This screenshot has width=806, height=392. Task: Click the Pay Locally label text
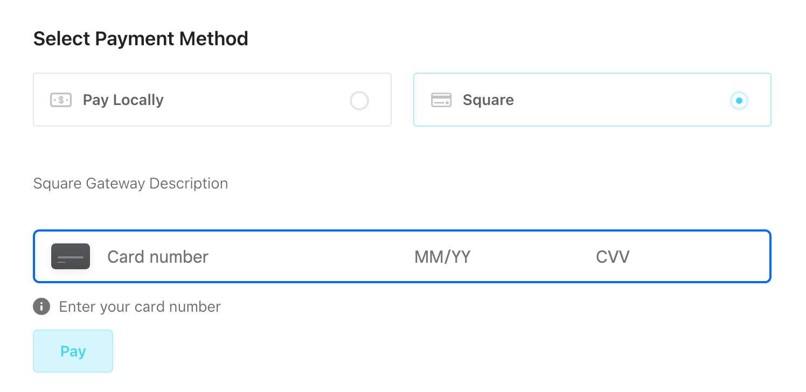pyautogui.click(x=123, y=100)
